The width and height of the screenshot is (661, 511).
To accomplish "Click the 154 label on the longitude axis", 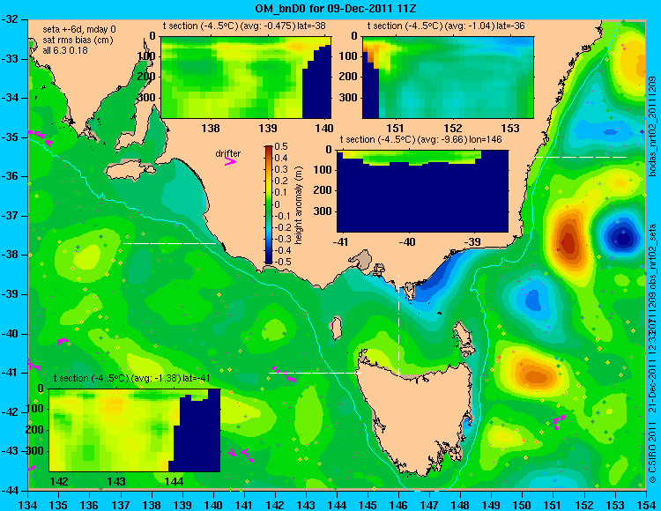I will click(645, 504).
